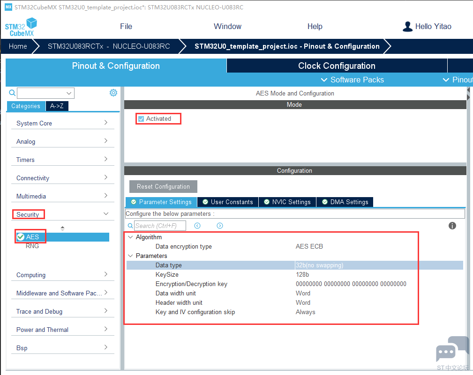Open the File menu
Viewport: 473px width, 375px height.
(x=126, y=27)
